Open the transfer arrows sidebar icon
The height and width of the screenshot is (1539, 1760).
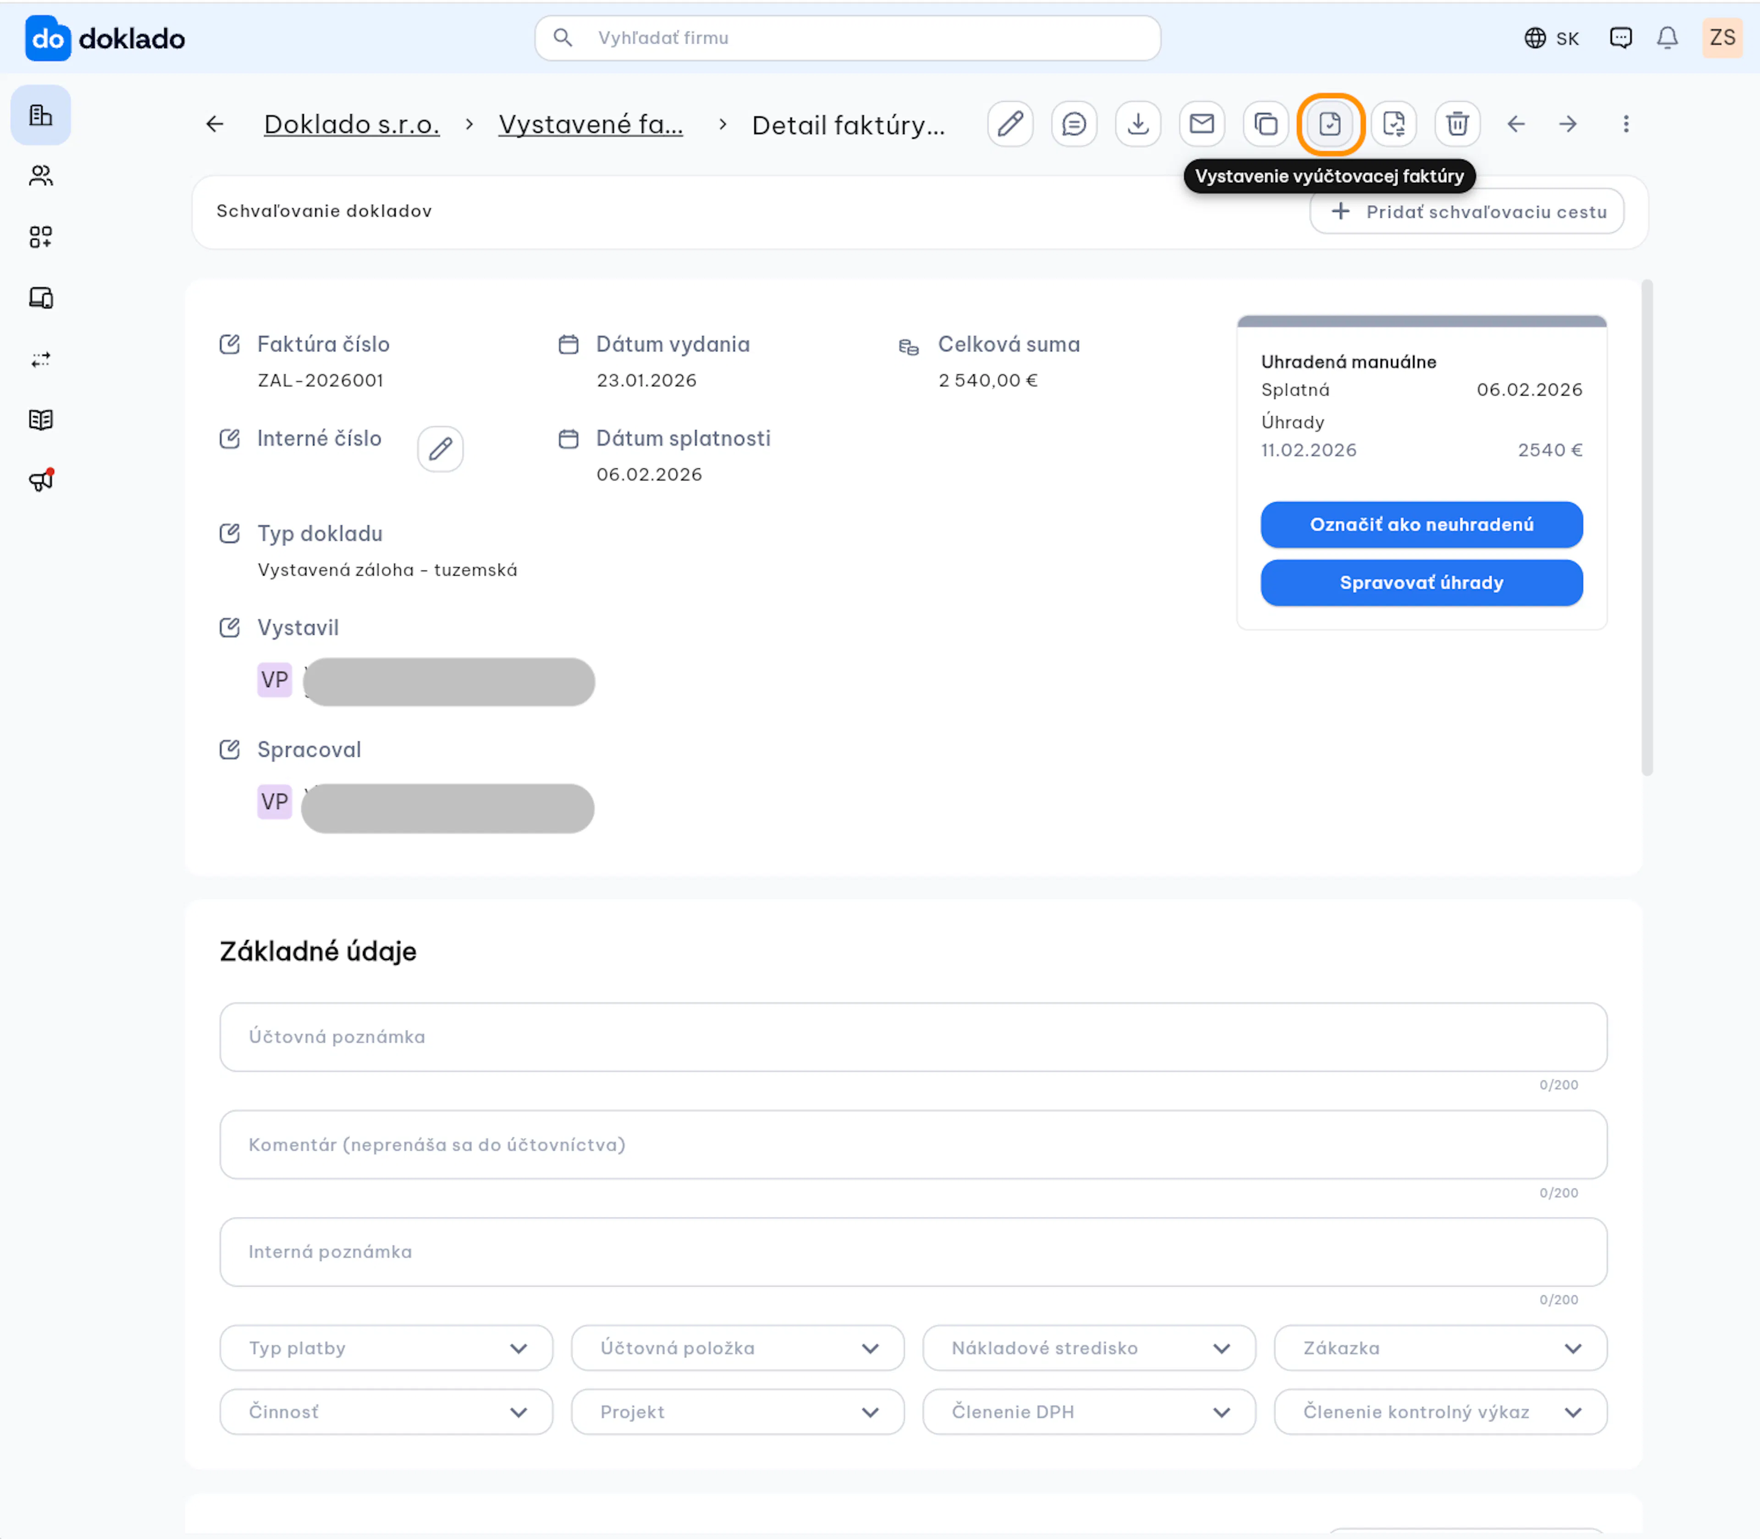[x=40, y=359]
